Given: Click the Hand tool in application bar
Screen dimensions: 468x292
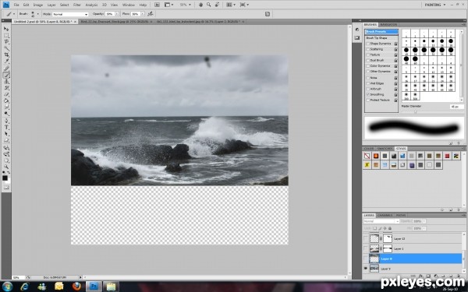Looking at the screenshot, I should point(201,5).
